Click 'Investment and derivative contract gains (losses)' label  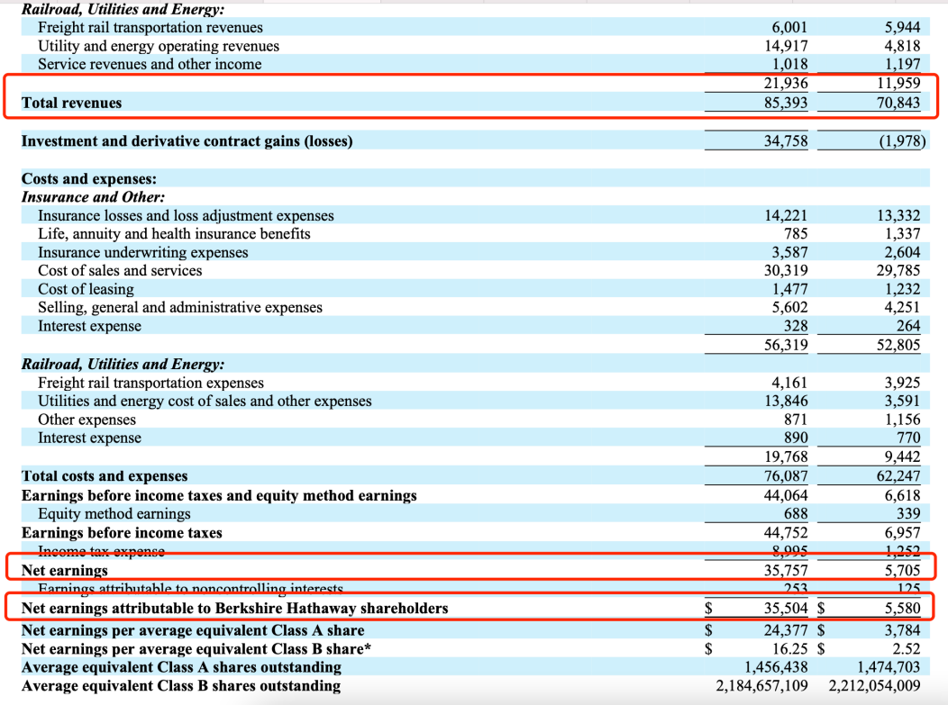[x=187, y=140]
